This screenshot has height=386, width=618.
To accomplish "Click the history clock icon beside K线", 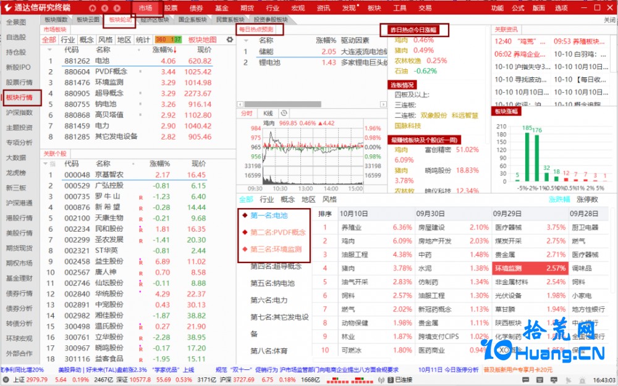I will [284, 113].
